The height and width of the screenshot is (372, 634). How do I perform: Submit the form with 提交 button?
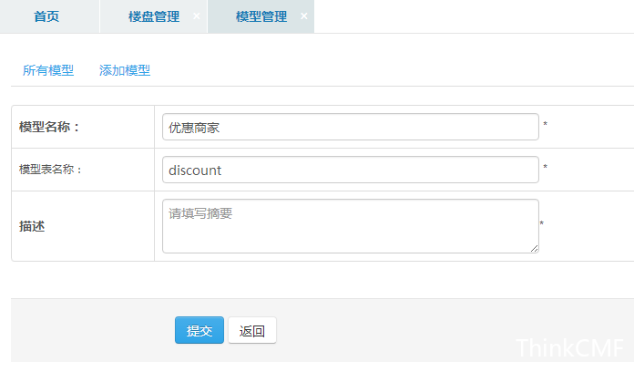(199, 330)
